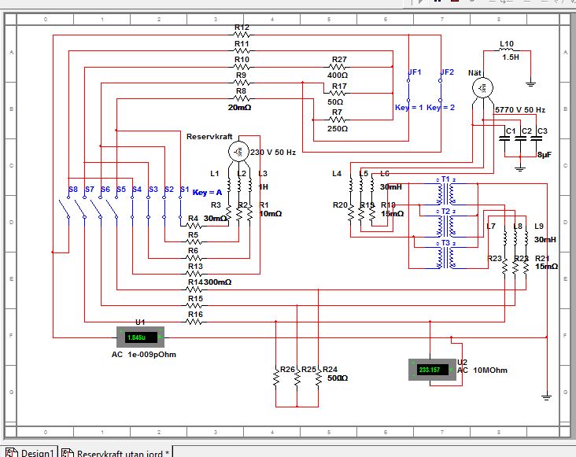Viewport: 576px width, 457px height.
Task: Select inductor L10 rated 1.5H
Action: (507, 51)
